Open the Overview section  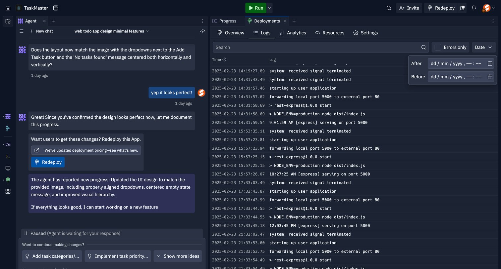[x=231, y=33]
